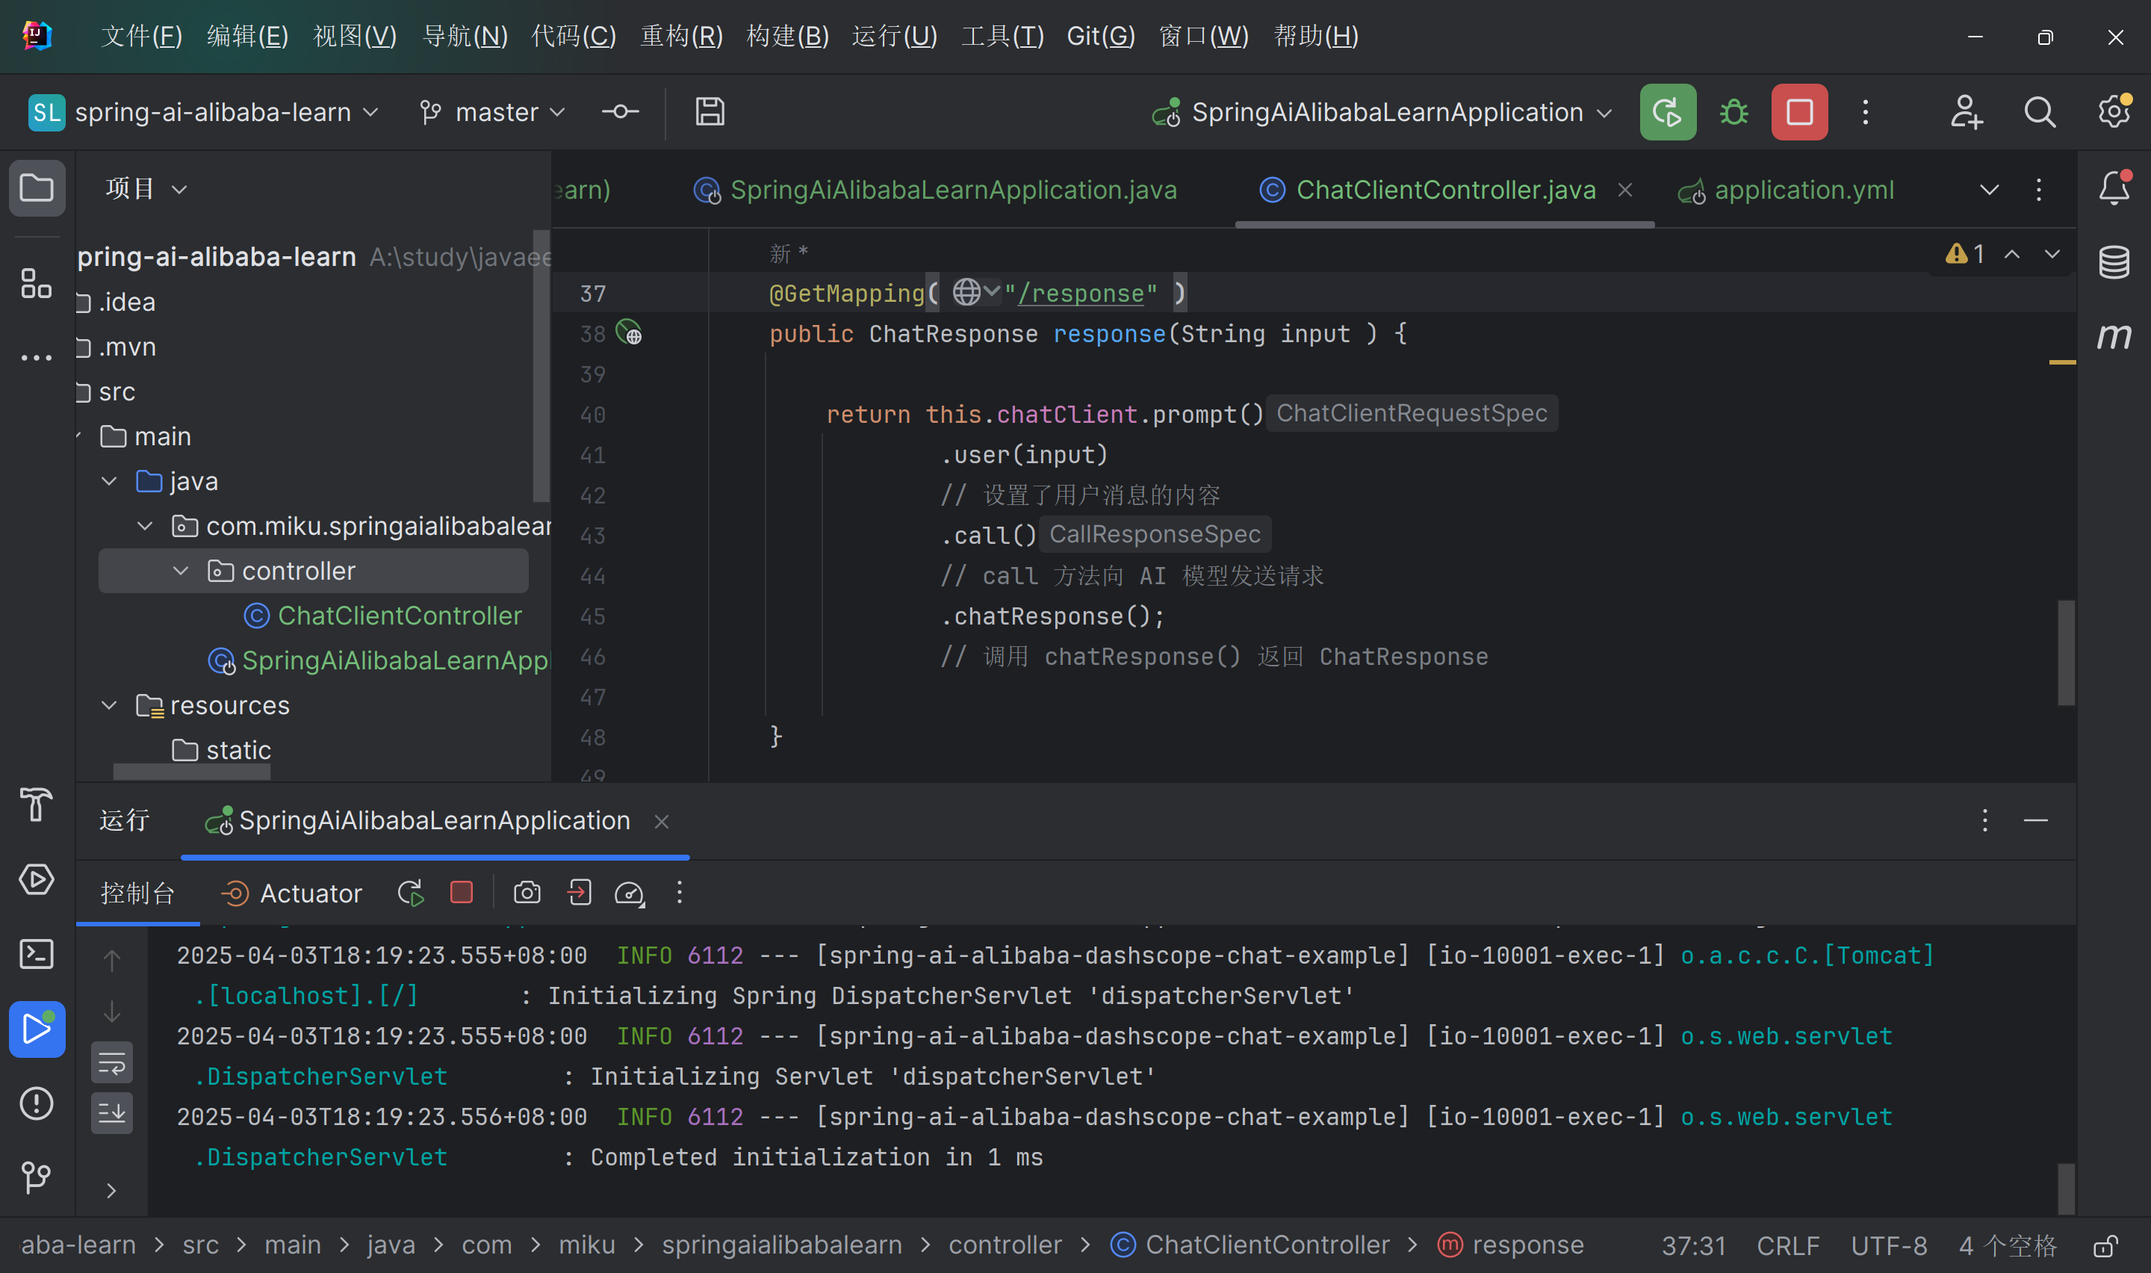The height and width of the screenshot is (1273, 2151).
Task: Open the run configuration dropdown
Action: pos(1380,111)
